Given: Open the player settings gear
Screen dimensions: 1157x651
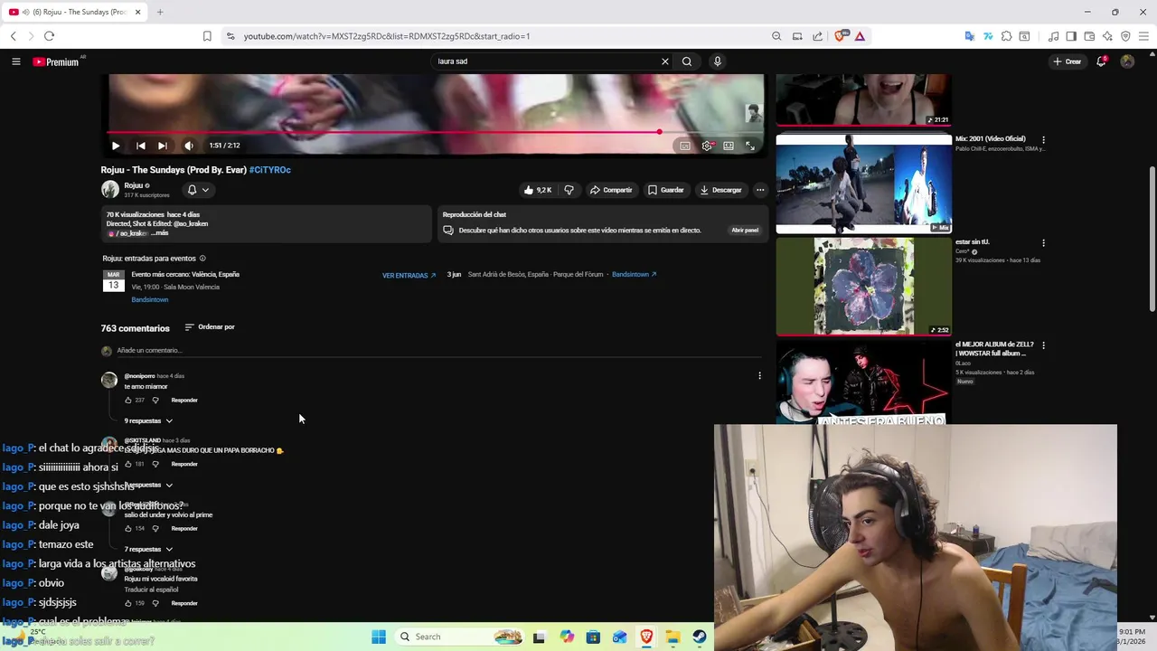Looking at the screenshot, I should coord(707,146).
